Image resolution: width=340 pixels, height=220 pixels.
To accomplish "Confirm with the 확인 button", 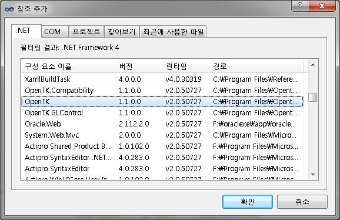I will click(x=248, y=202).
